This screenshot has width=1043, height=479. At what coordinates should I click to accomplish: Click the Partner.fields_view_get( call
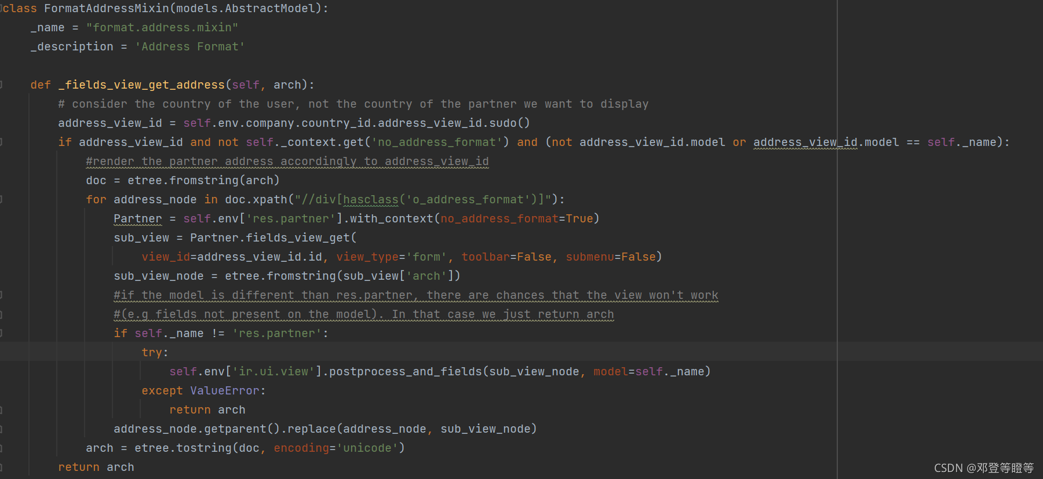(273, 237)
